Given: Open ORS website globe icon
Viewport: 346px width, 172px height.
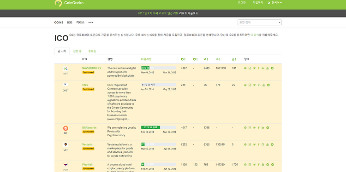Looking at the screenshot, I should (x=245, y=85).
